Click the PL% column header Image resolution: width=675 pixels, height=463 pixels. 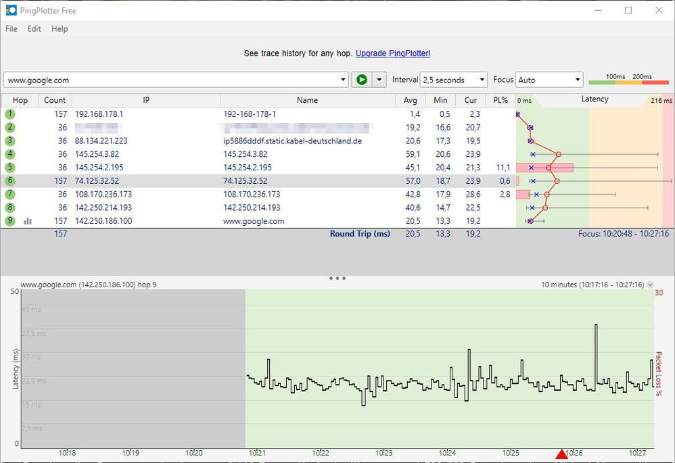500,100
